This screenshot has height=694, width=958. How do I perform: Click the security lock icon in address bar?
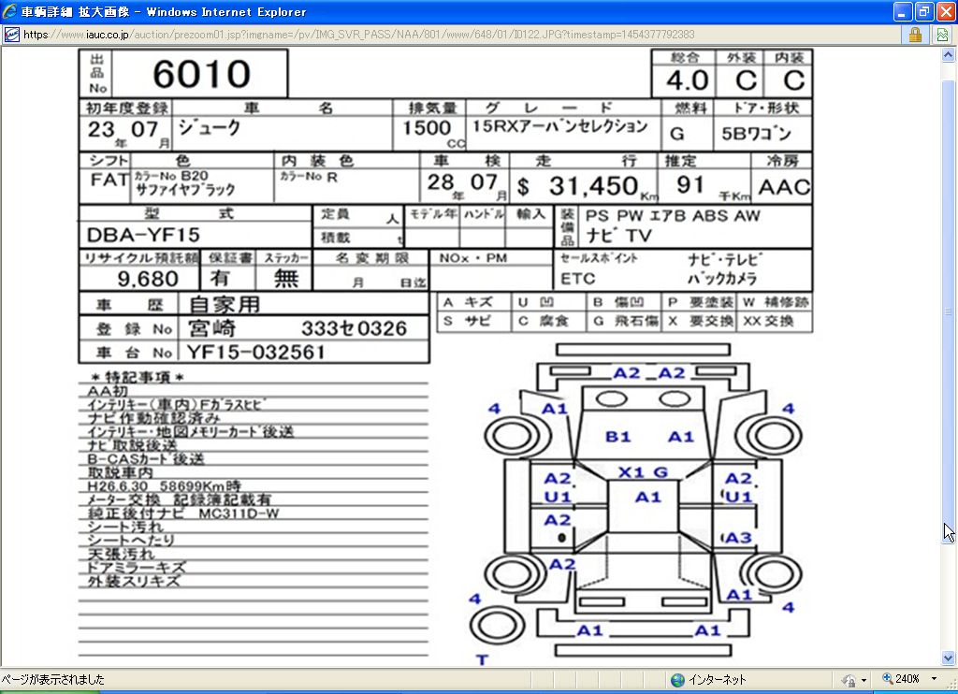[915, 35]
